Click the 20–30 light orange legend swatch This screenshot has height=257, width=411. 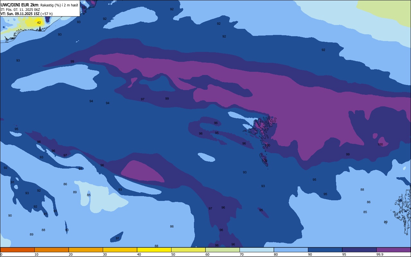tap(86, 250)
